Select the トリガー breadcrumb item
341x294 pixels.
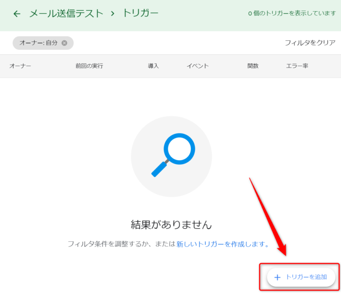click(140, 14)
